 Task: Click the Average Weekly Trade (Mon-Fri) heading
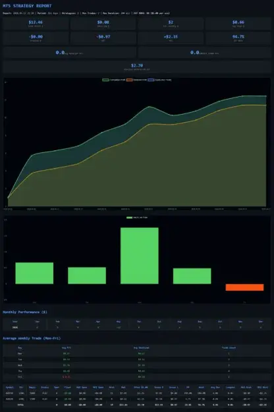coord(32,338)
